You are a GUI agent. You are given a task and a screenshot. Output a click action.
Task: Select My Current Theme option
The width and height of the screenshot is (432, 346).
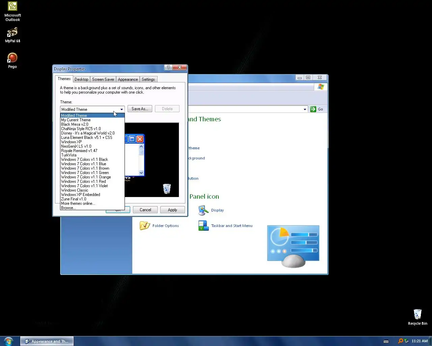92,120
